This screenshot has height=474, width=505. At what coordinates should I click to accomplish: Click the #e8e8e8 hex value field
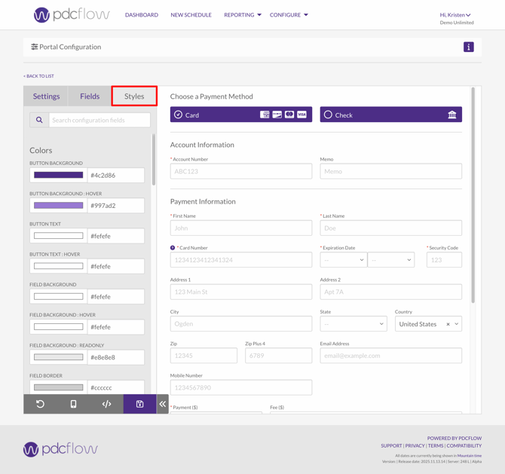point(116,357)
